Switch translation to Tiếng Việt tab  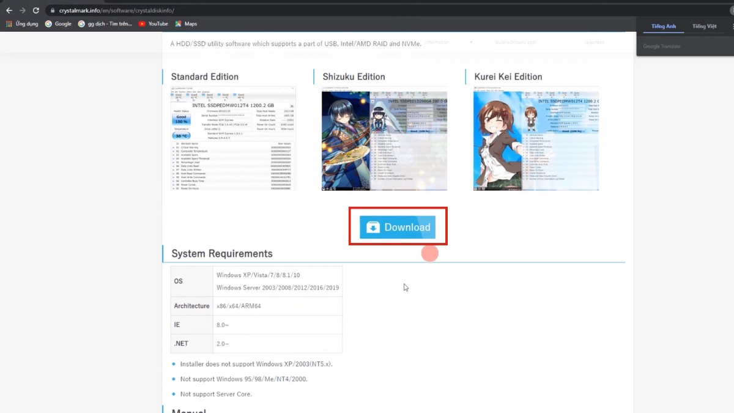point(704,26)
